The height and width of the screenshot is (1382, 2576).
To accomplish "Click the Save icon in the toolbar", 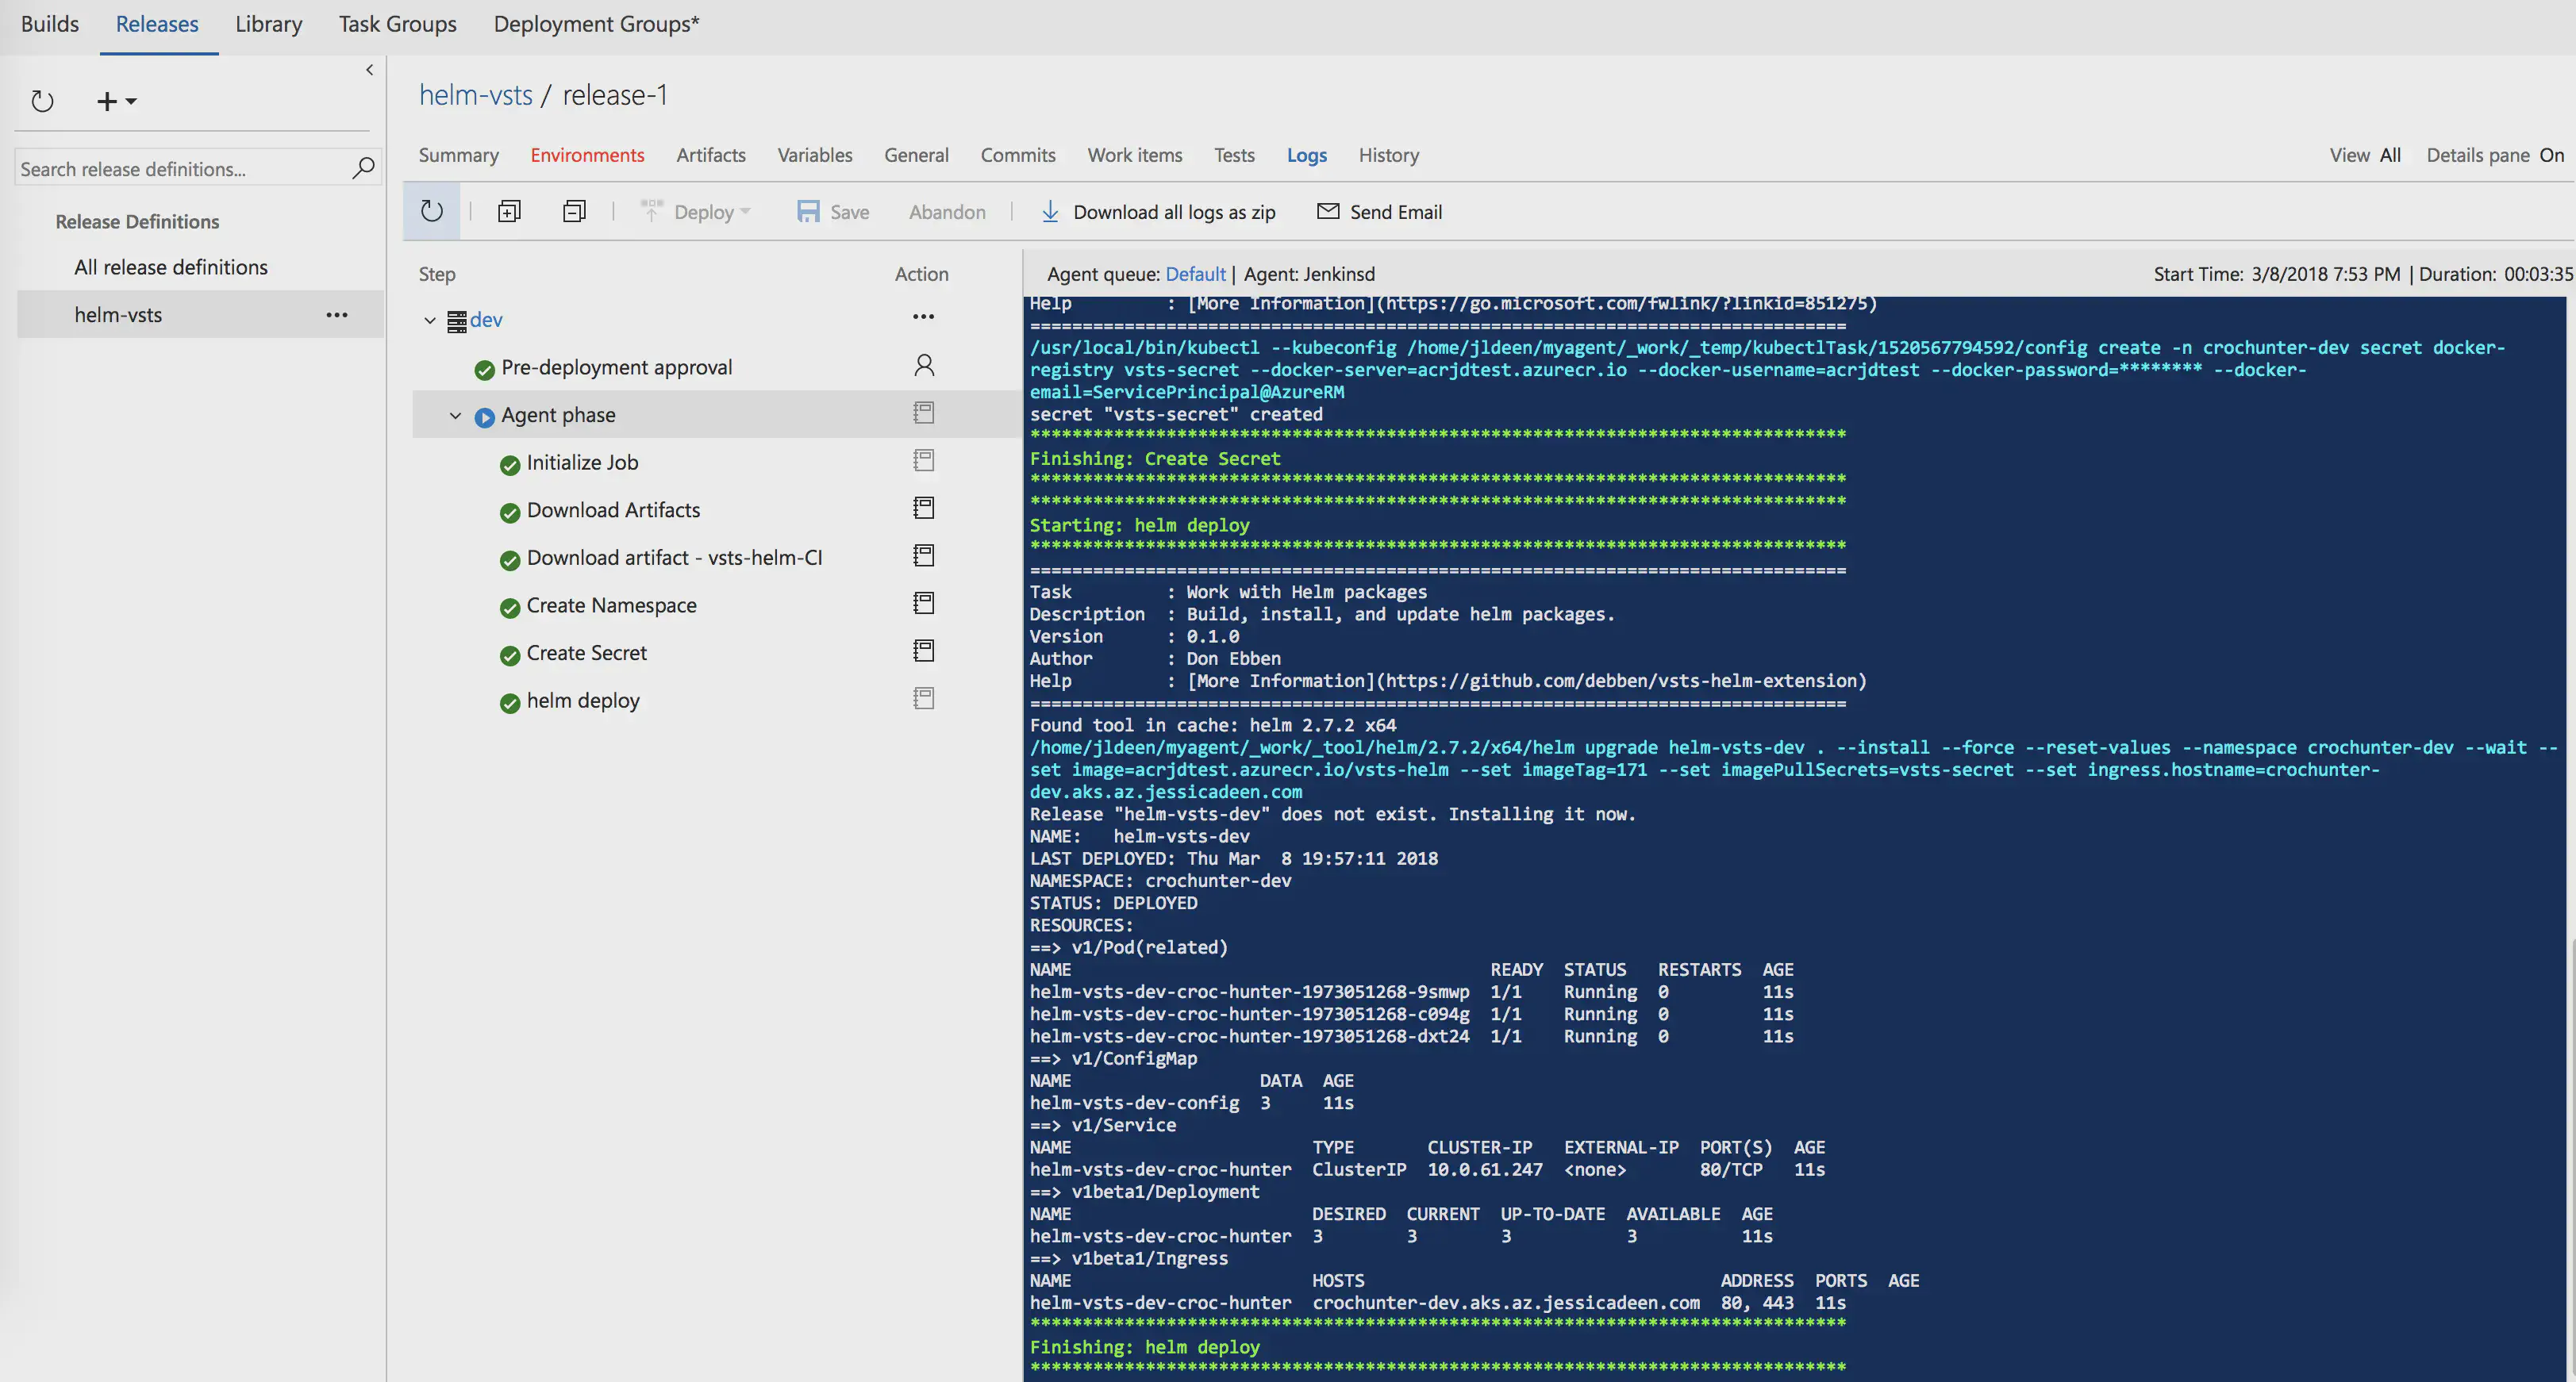I will [809, 211].
